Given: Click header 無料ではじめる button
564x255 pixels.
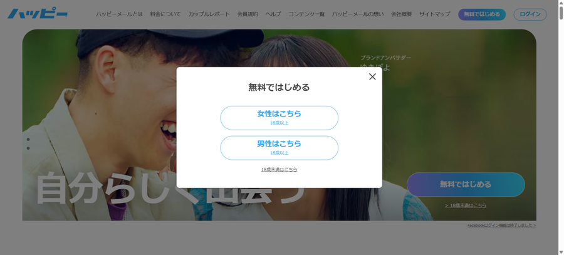Looking at the screenshot, I should pos(482,14).
